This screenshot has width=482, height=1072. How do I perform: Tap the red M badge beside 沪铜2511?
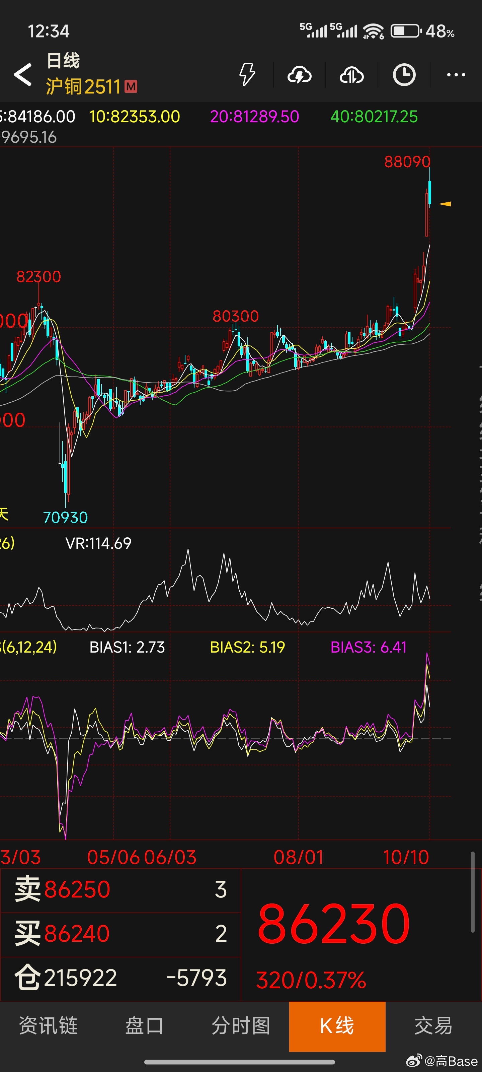pos(131,86)
